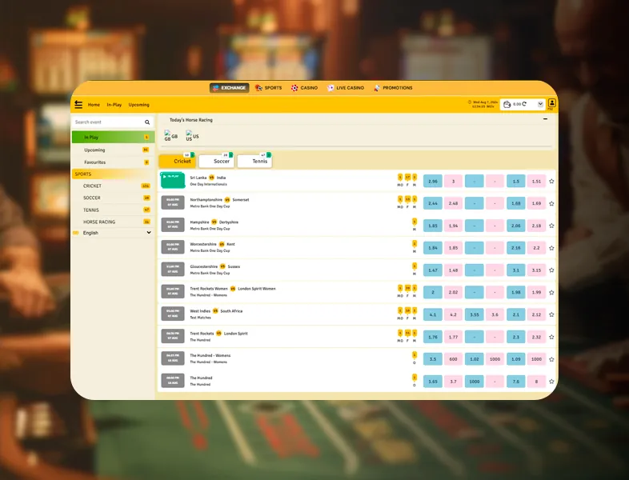Select Favourites in the sidebar
Viewport: 629px width, 480px height.
113,162
